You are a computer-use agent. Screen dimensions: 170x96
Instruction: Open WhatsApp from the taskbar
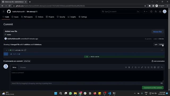[70, 93]
